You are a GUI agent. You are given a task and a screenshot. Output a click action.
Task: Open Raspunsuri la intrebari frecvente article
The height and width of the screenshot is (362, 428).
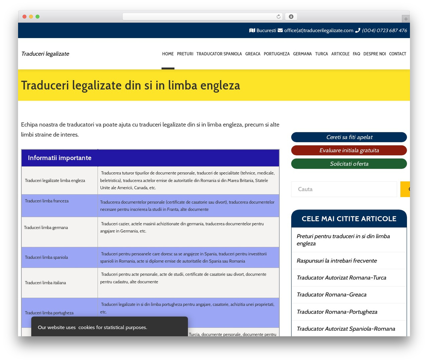(x=337, y=261)
